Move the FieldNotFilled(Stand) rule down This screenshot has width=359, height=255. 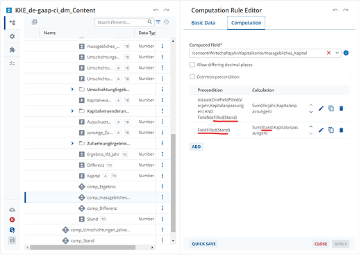tap(311, 112)
